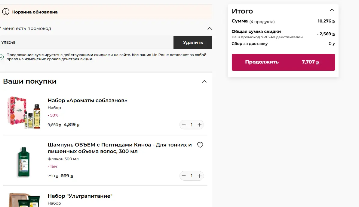Viewport: 359px width, 207px height.
Task: Decrease quantity of Ароматы соблазнов set
Action: 184,125
